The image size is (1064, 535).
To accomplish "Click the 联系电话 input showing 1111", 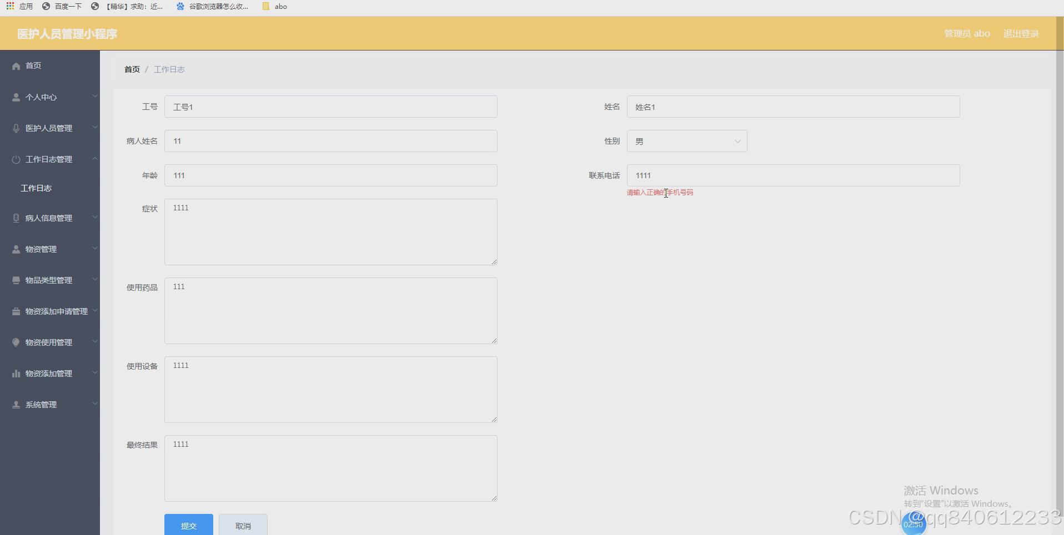I will (x=794, y=175).
